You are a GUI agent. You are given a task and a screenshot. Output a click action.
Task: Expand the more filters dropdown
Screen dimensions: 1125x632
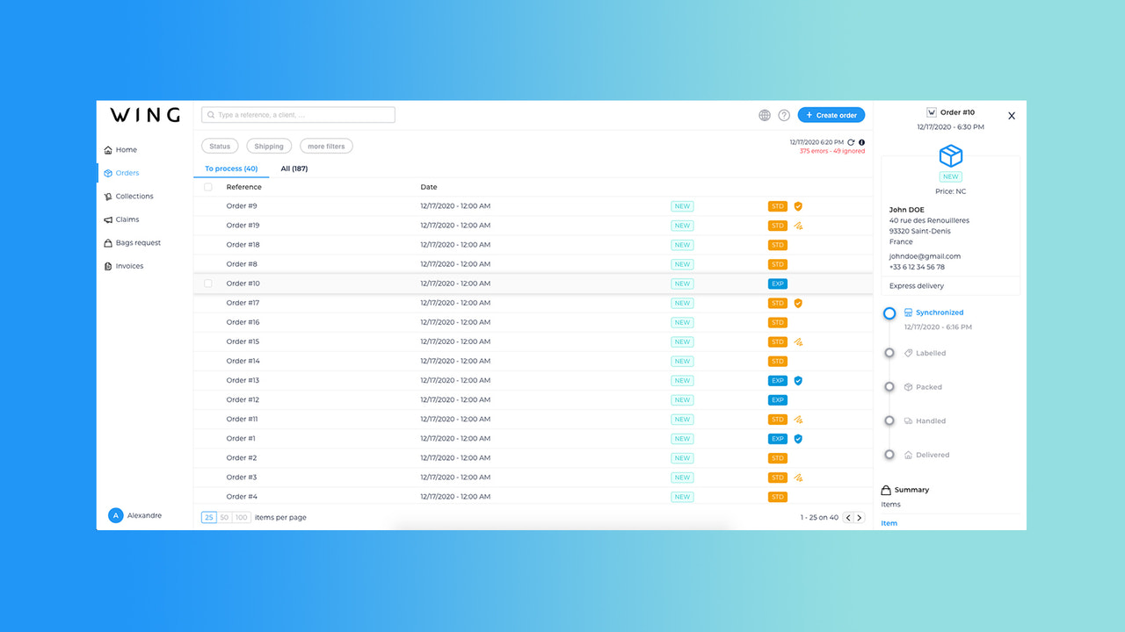326,146
